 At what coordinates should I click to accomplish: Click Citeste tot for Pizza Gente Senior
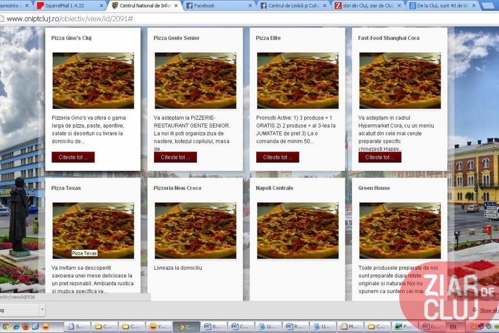point(175,157)
